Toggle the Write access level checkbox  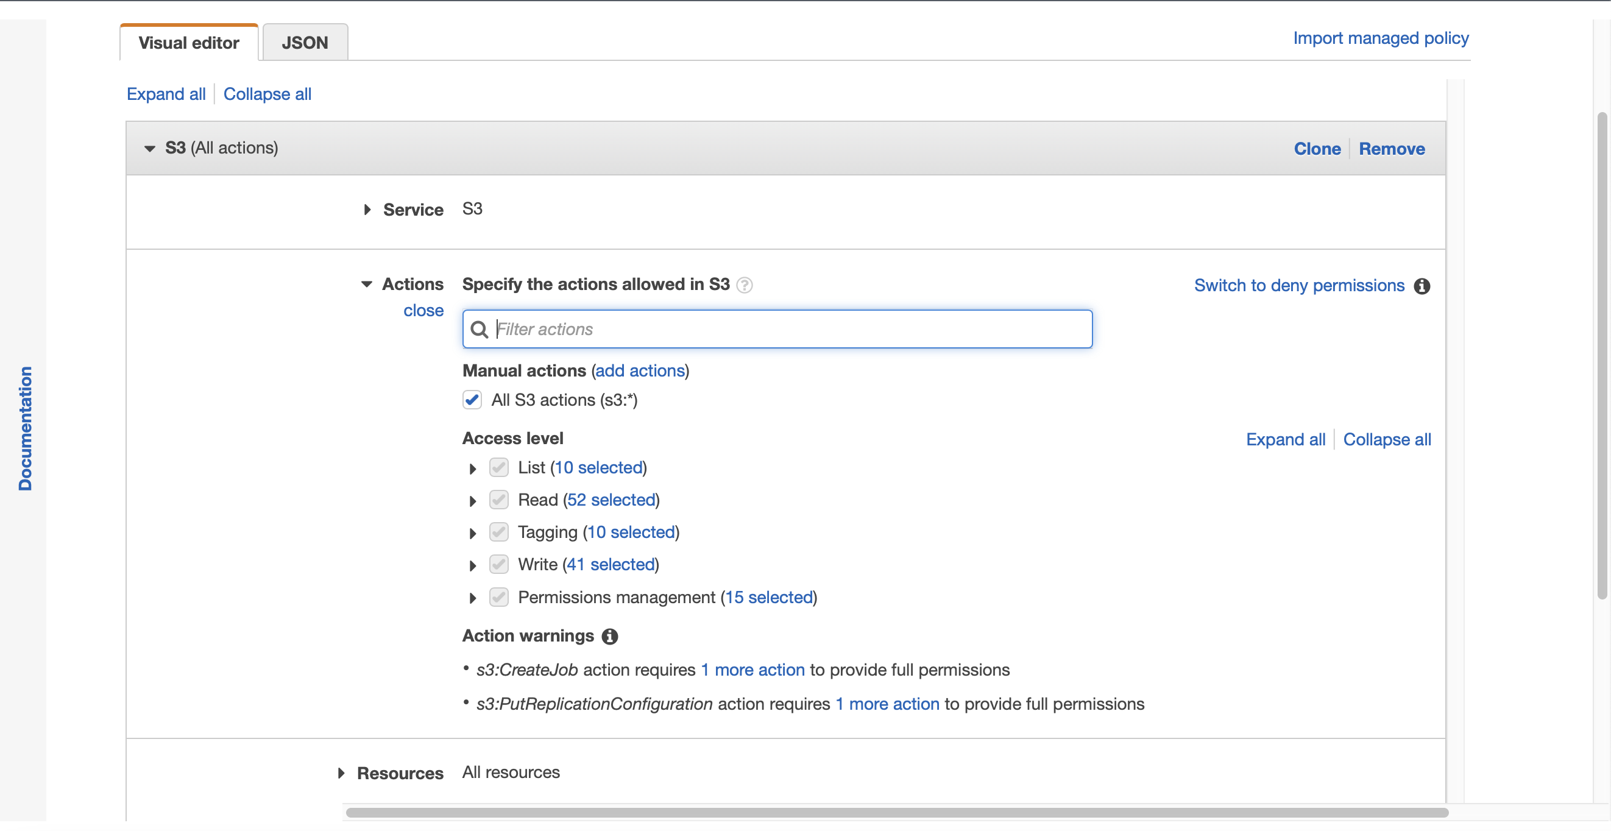tap(498, 564)
